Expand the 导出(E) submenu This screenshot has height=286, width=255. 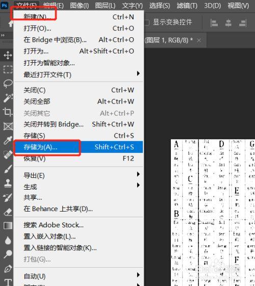point(78,175)
